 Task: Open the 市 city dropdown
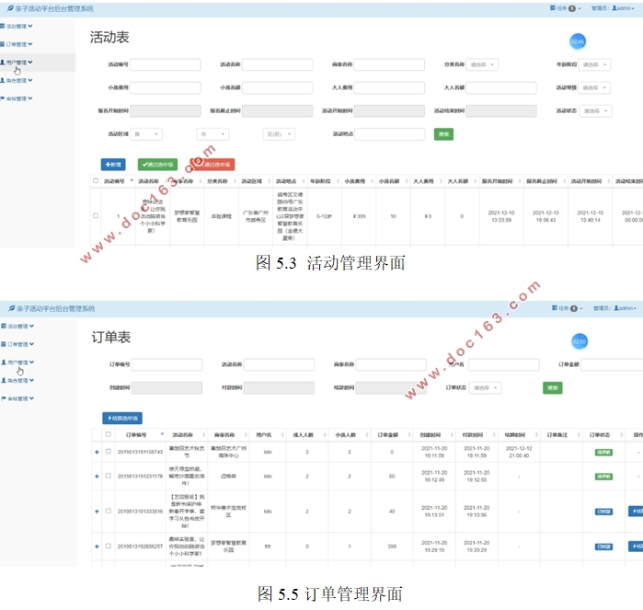pyautogui.click(x=212, y=134)
